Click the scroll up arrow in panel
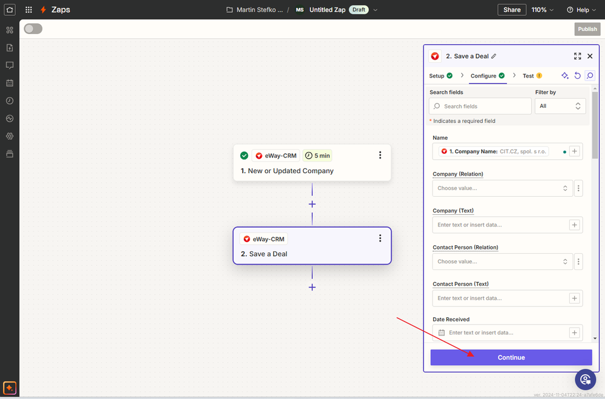605x399 pixels. pyautogui.click(x=595, y=89)
